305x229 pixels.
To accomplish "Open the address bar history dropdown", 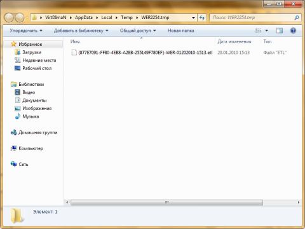I will click(x=193, y=18).
